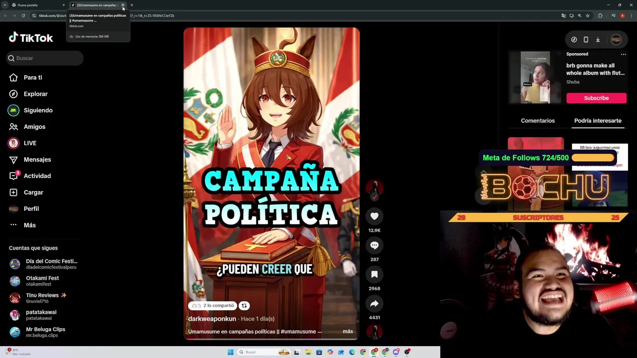This screenshot has width=637, height=358.
Task: Open darkweaponkun's profile link
Action: point(212,319)
